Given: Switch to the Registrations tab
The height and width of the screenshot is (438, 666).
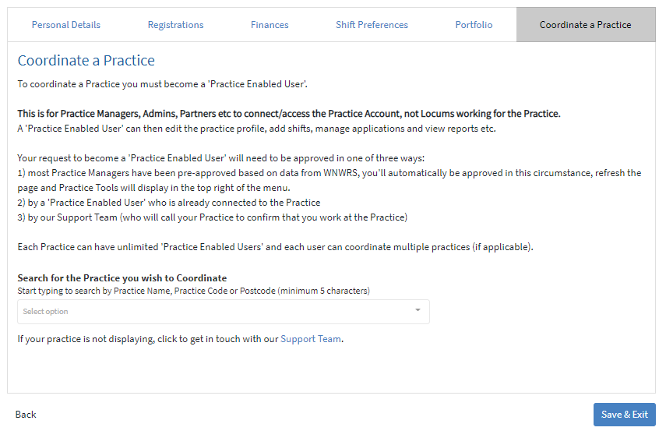Looking at the screenshot, I should (x=175, y=25).
